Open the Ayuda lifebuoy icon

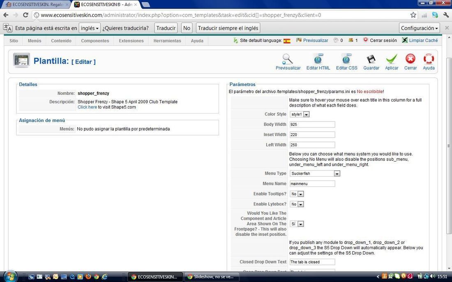click(429, 59)
